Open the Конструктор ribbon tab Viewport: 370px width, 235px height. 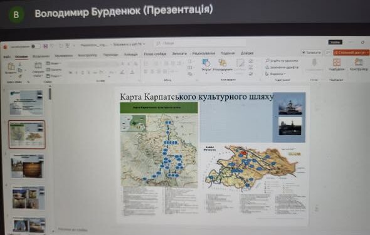(88, 55)
